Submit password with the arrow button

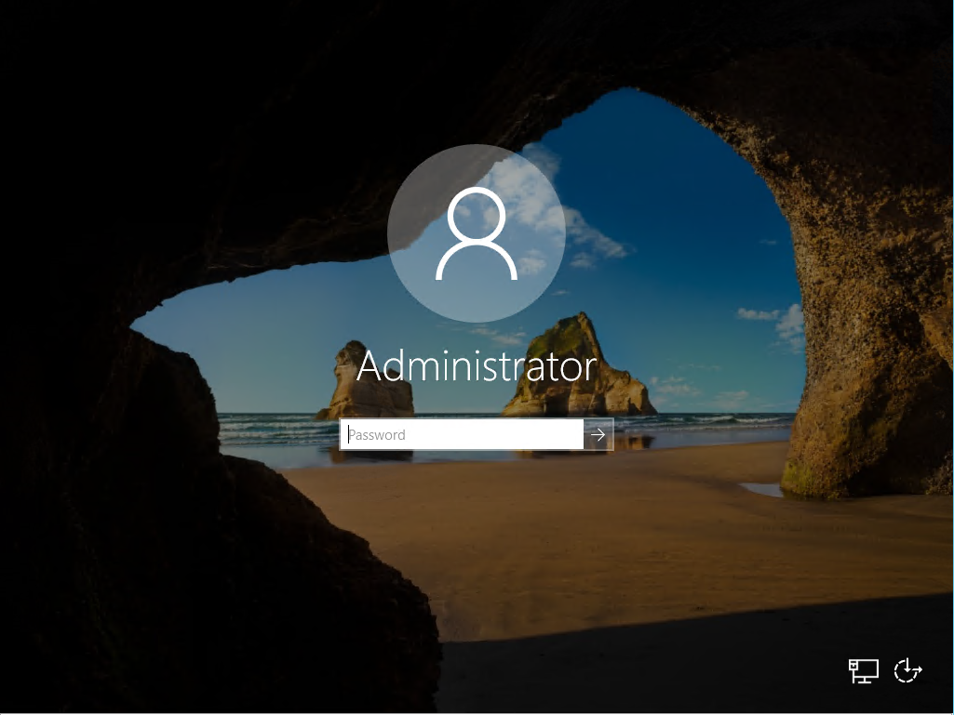598,434
